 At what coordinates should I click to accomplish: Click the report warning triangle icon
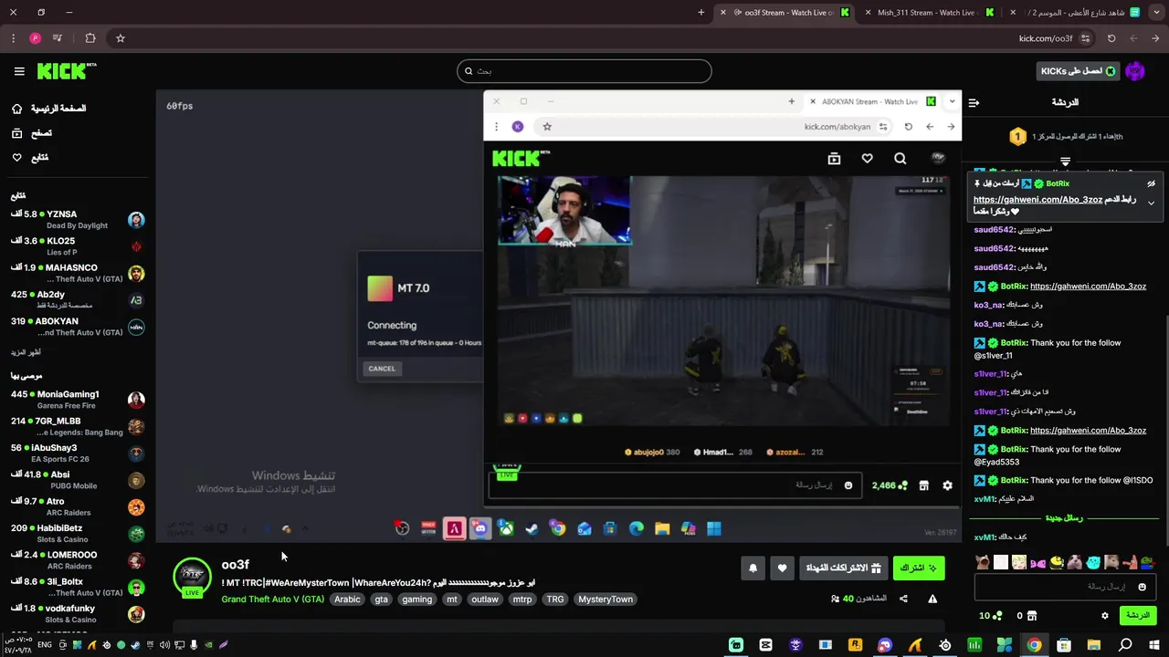(932, 599)
